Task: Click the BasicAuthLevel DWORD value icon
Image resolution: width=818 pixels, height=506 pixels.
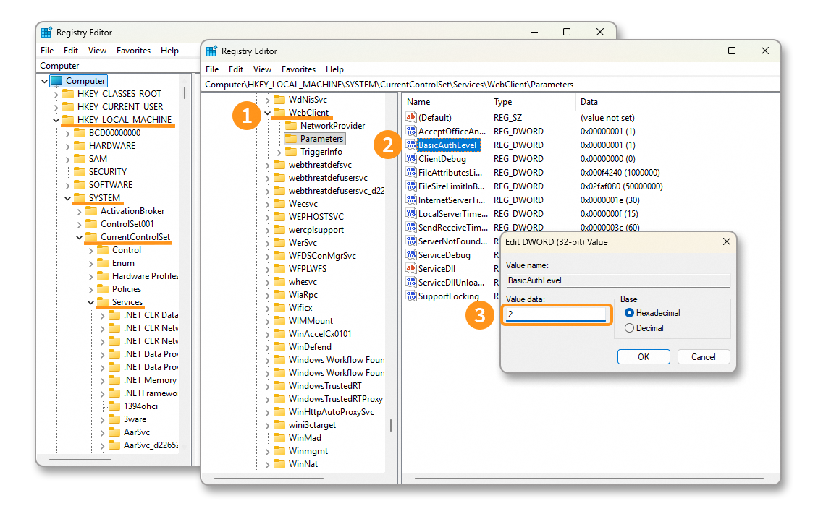Action: [x=411, y=145]
